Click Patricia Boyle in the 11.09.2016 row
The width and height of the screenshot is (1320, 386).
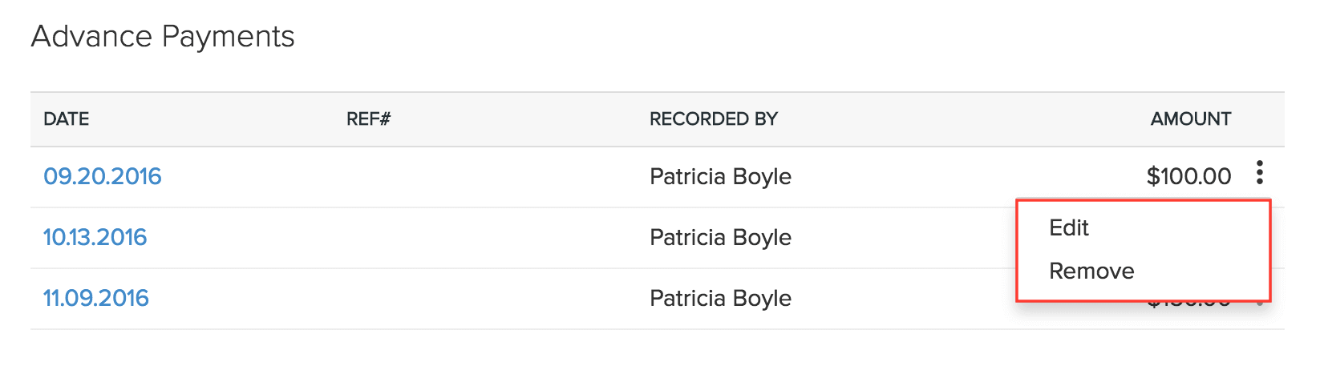720,299
